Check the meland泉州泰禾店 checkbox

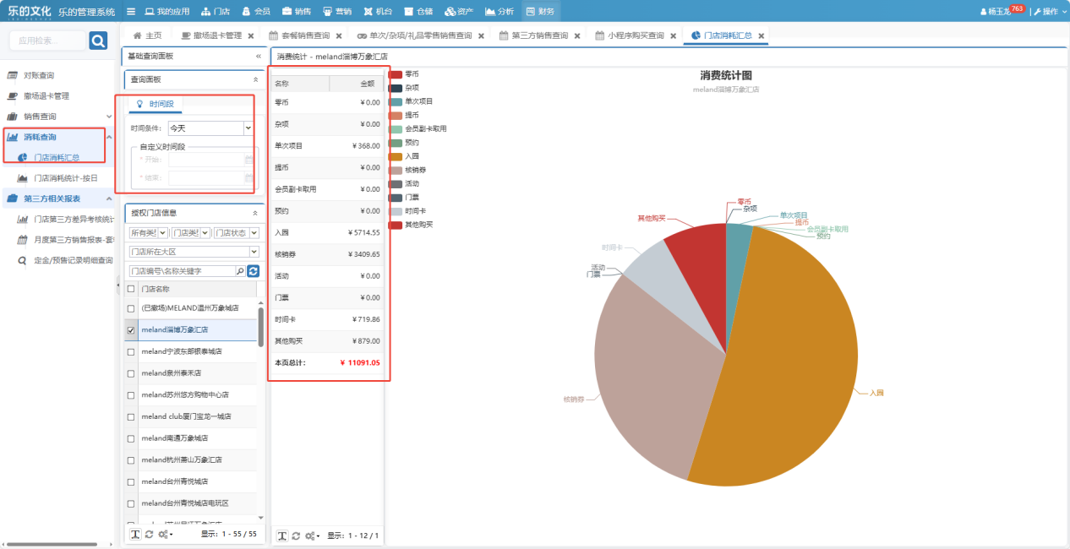click(131, 373)
